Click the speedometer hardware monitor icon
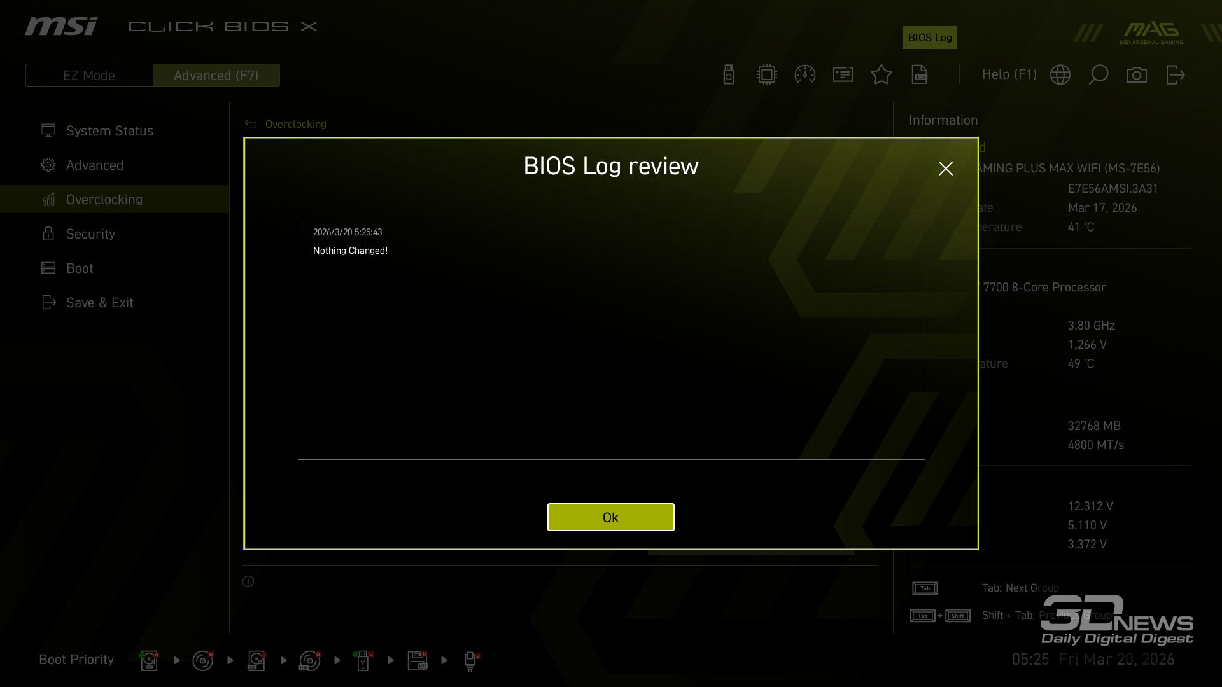Viewport: 1222px width, 687px height. (x=805, y=74)
